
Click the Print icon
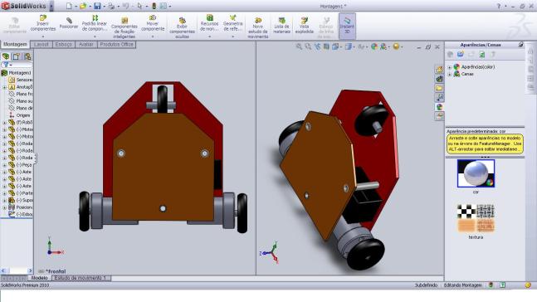pyautogui.click(x=111, y=6)
